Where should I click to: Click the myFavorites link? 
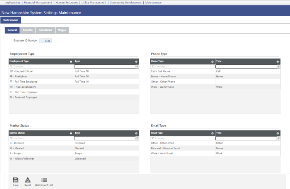(x=13, y=3)
